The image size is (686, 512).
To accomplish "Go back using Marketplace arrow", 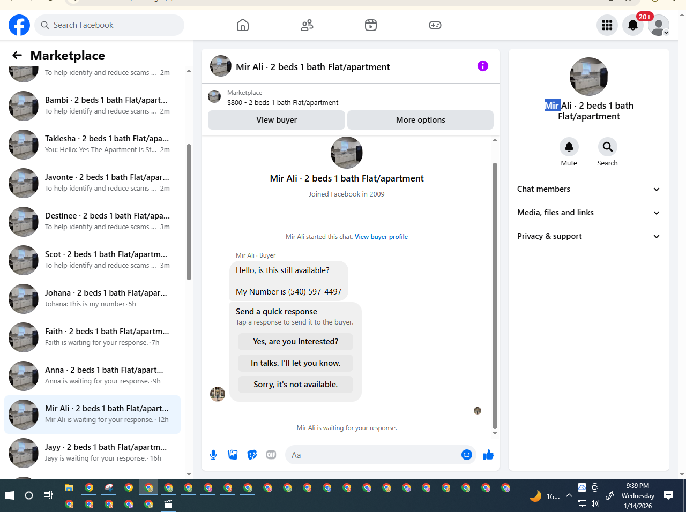I will pyautogui.click(x=17, y=55).
